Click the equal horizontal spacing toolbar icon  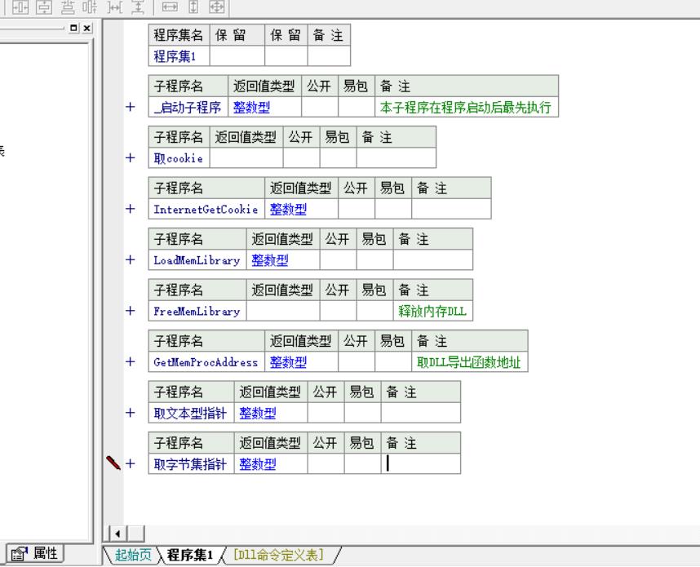pyautogui.click(x=115, y=7)
